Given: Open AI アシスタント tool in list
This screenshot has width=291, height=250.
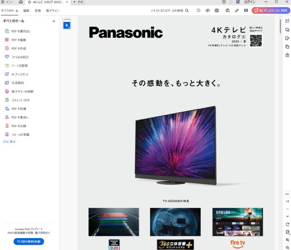Looking at the screenshot, I should pyautogui.click(x=17, y=74).
